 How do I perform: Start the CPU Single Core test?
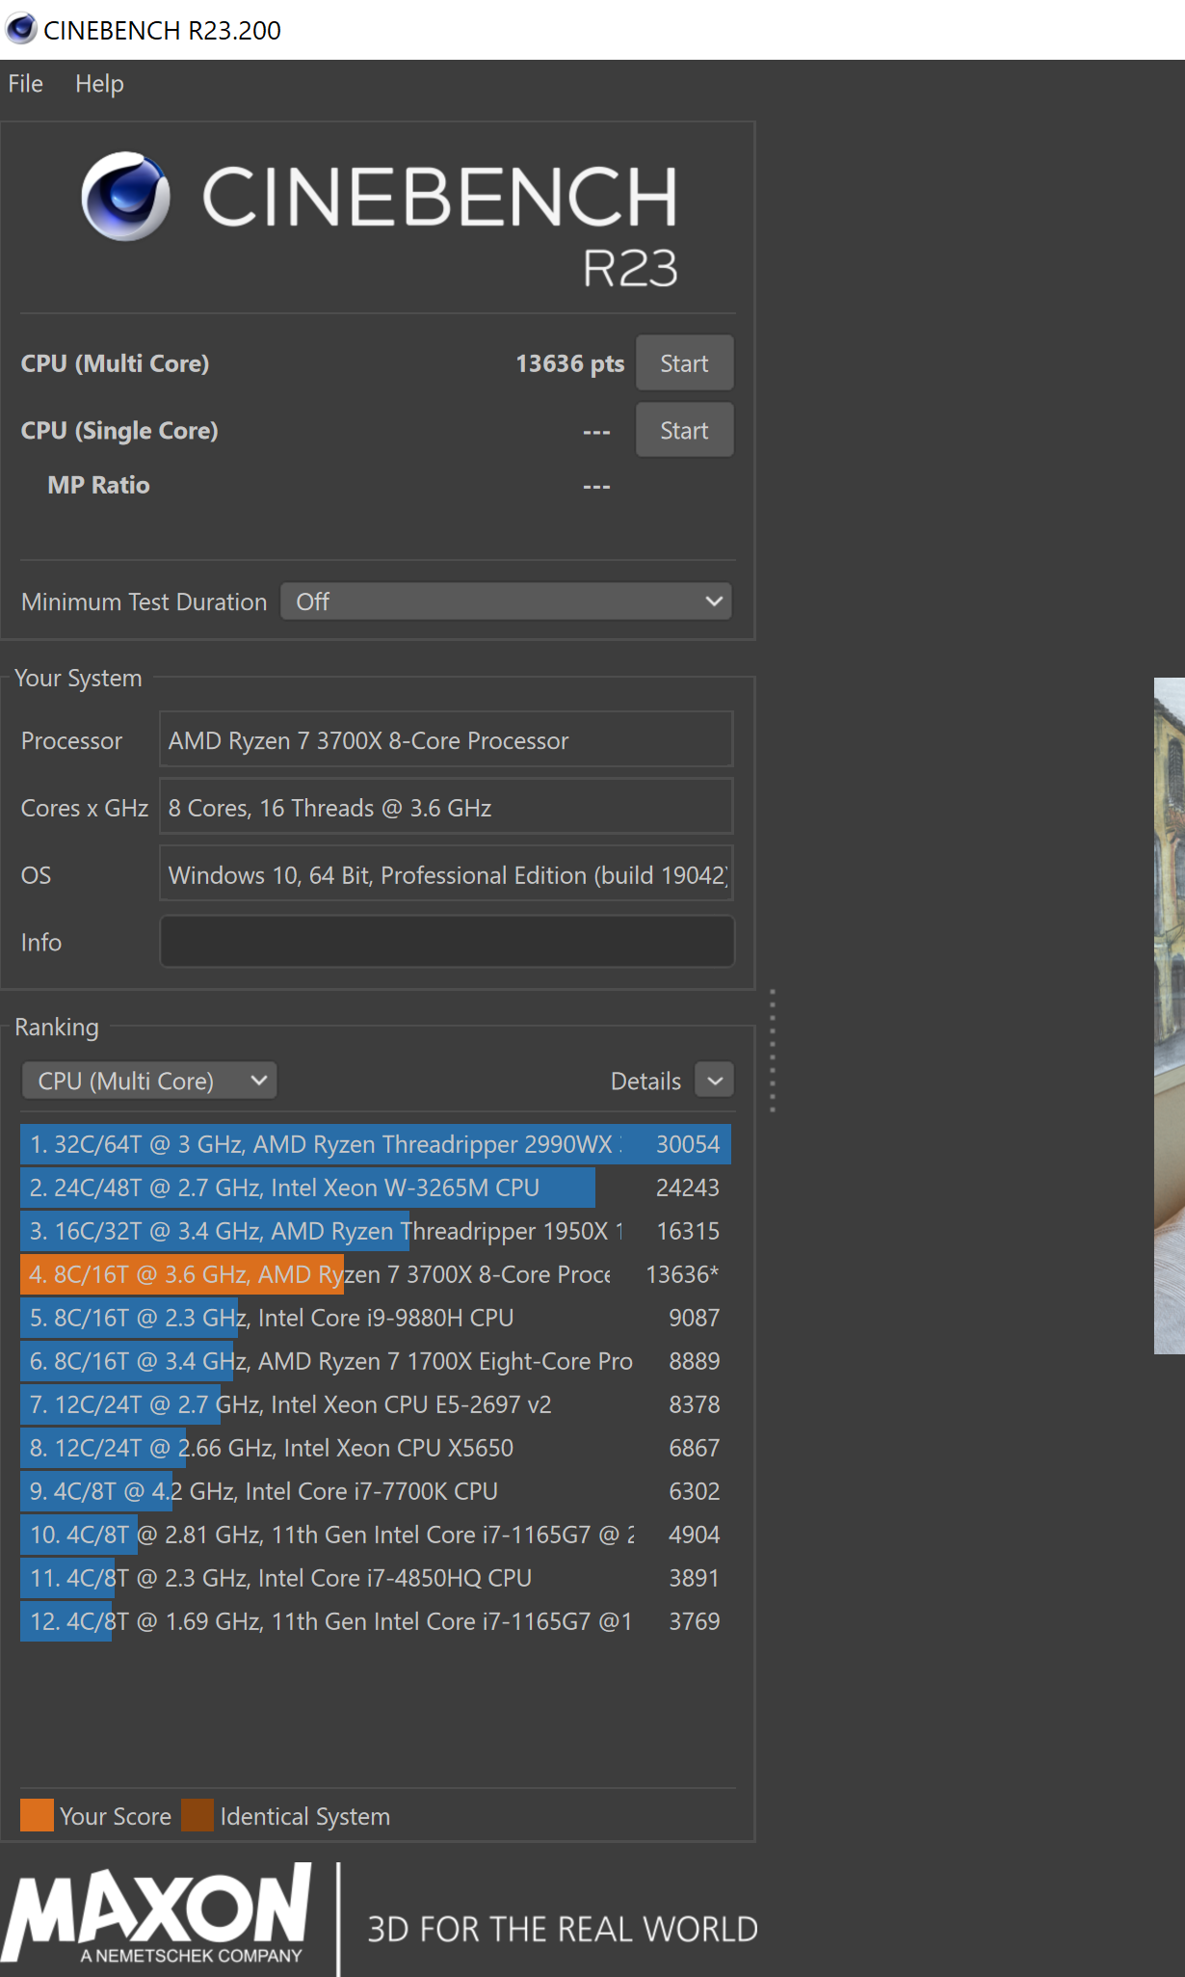click(x=684, y=430)
